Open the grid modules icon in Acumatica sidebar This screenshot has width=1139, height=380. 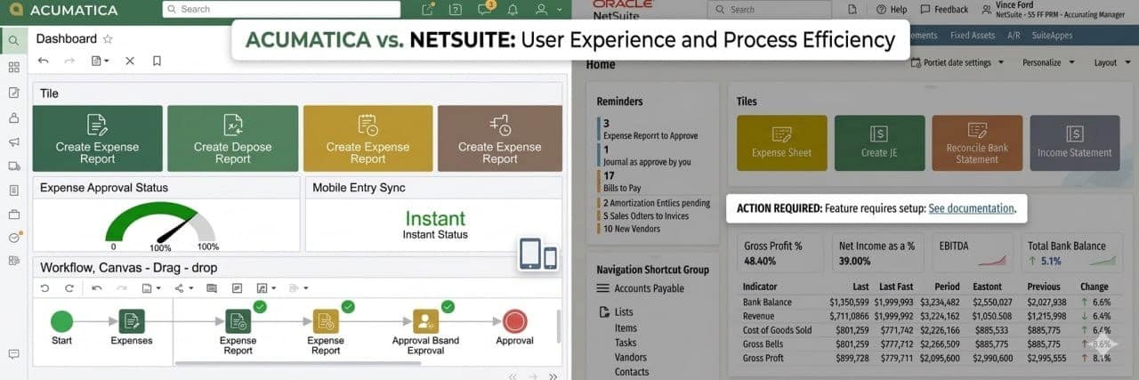[x=13, y=68]
